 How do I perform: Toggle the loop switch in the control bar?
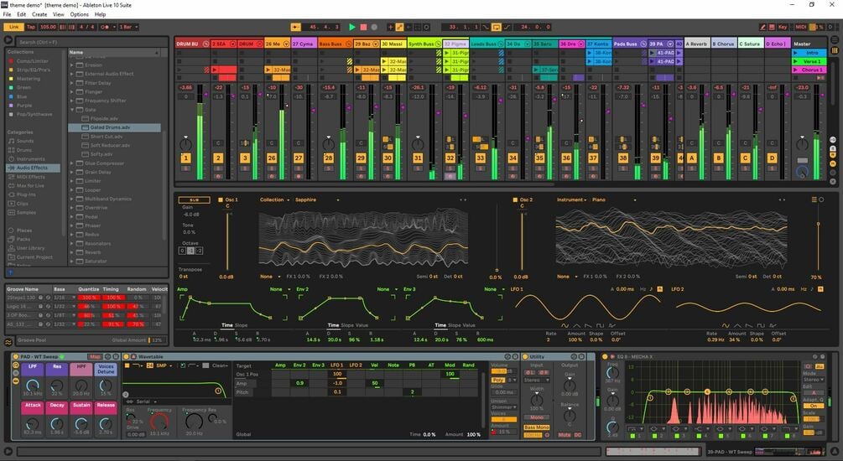pos(497,27)
